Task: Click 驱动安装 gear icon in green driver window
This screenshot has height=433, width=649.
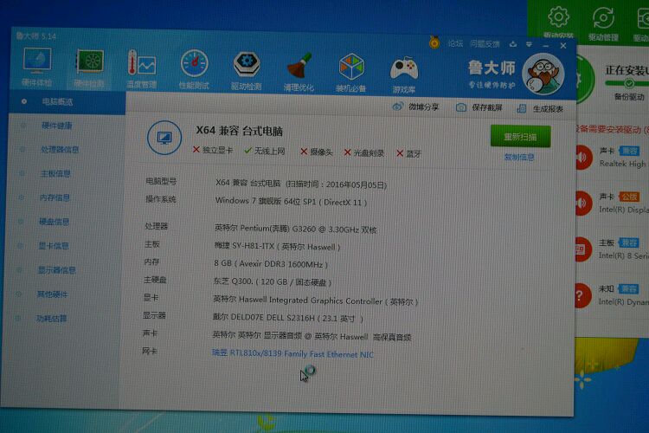Action: (x=558, y=17)
